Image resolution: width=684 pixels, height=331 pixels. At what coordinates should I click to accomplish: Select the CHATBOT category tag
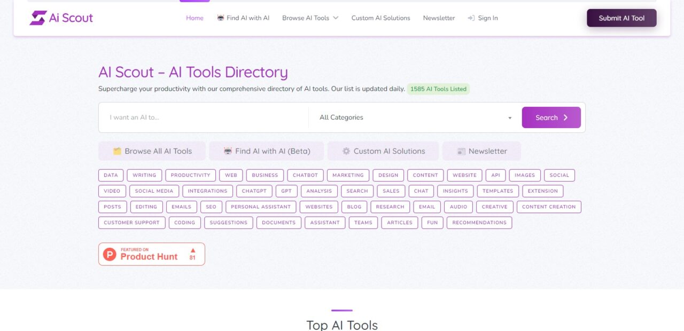tap(305, 175)
